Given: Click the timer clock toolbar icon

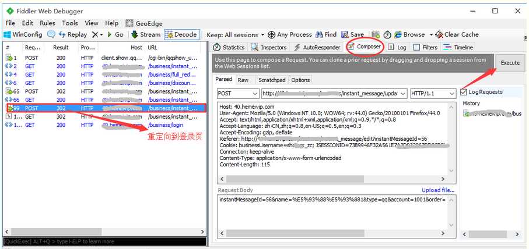Looking at the screenshot, I should click(x=387, y=34).
